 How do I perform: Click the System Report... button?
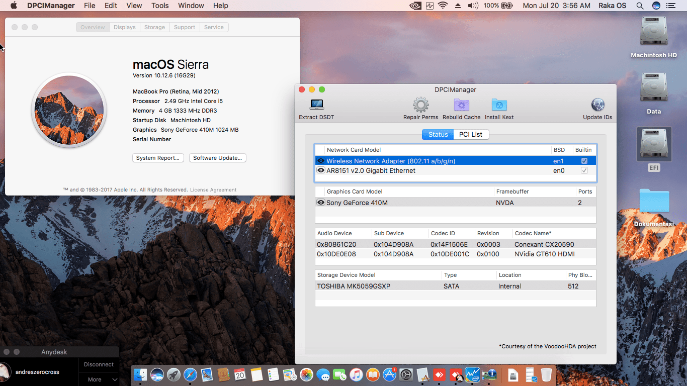(x=158, y=158)
